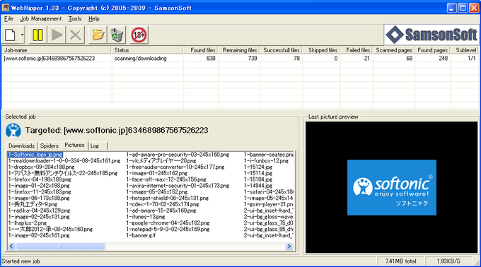Pause the job with the yellow pause button
The image size is (481, 267).
coord(37,35)
